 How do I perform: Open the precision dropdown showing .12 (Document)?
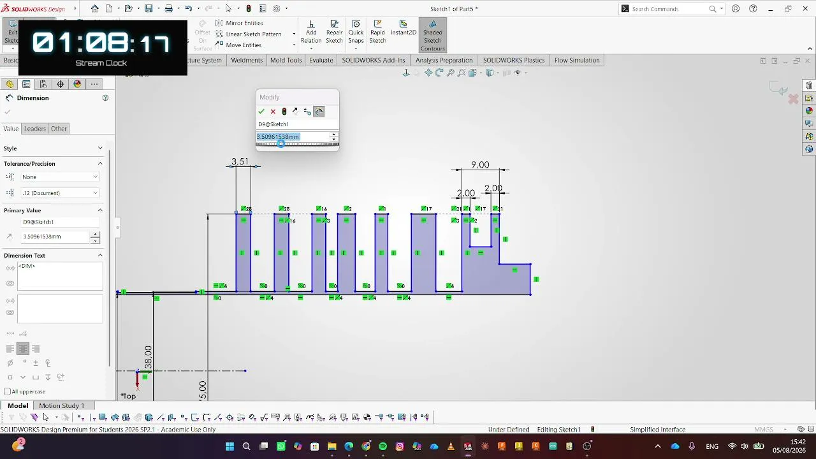(x=60, y=193)
